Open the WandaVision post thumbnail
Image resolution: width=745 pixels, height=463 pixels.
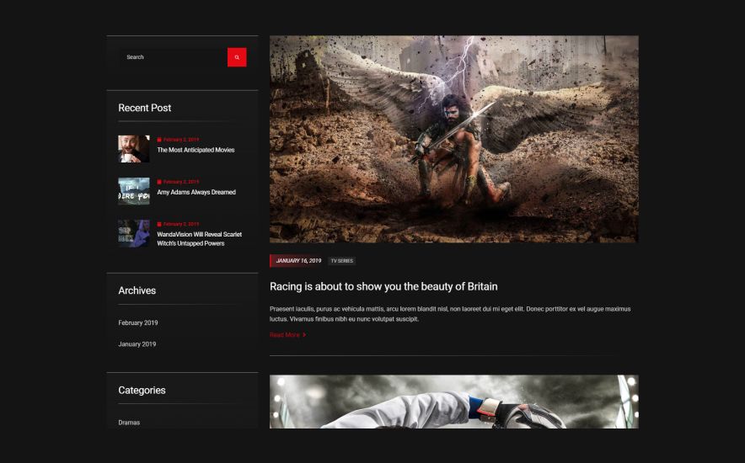[134, 233]
